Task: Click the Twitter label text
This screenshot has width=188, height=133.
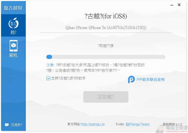Action: click(120, 124)
